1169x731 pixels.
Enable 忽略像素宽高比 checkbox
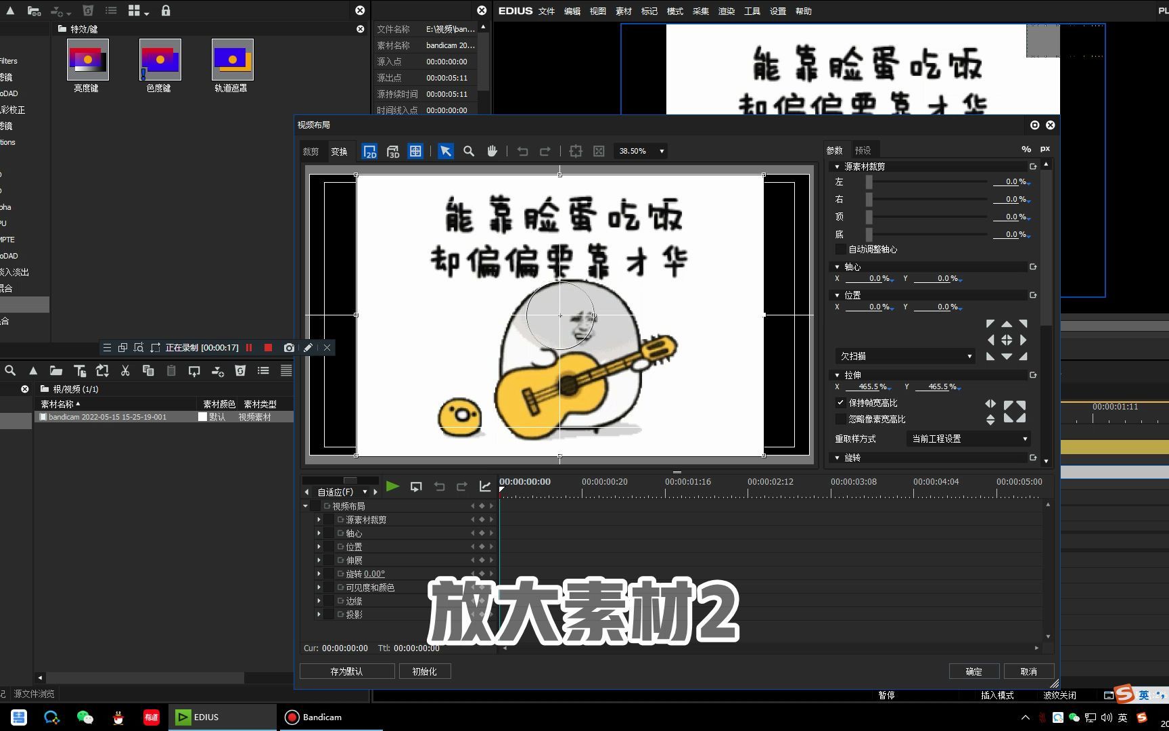[x=841, y=419]
